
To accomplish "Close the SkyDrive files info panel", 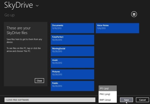I will [39, 81].
